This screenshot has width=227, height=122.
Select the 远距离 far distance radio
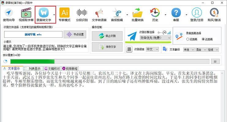point(207,39)
